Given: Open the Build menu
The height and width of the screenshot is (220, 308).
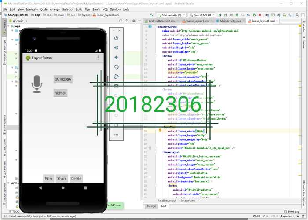Looking at the screenshot, I should (79, 9).
